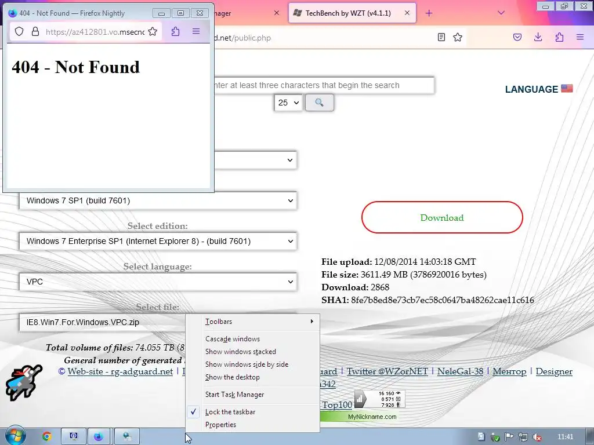Click the muted volume tray icon
The height and width of the screenshot is (445, 594).
(537, 437)
